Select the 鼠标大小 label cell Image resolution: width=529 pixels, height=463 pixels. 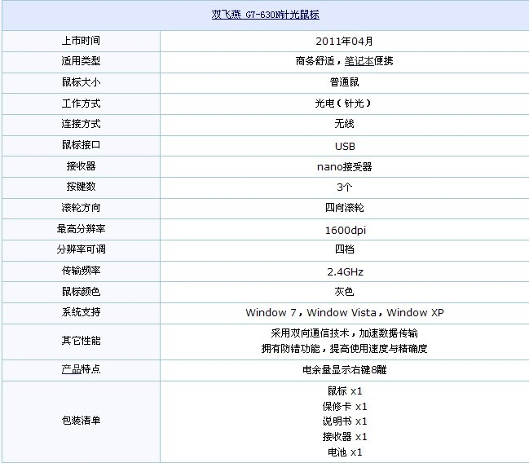tap(81, 82)
